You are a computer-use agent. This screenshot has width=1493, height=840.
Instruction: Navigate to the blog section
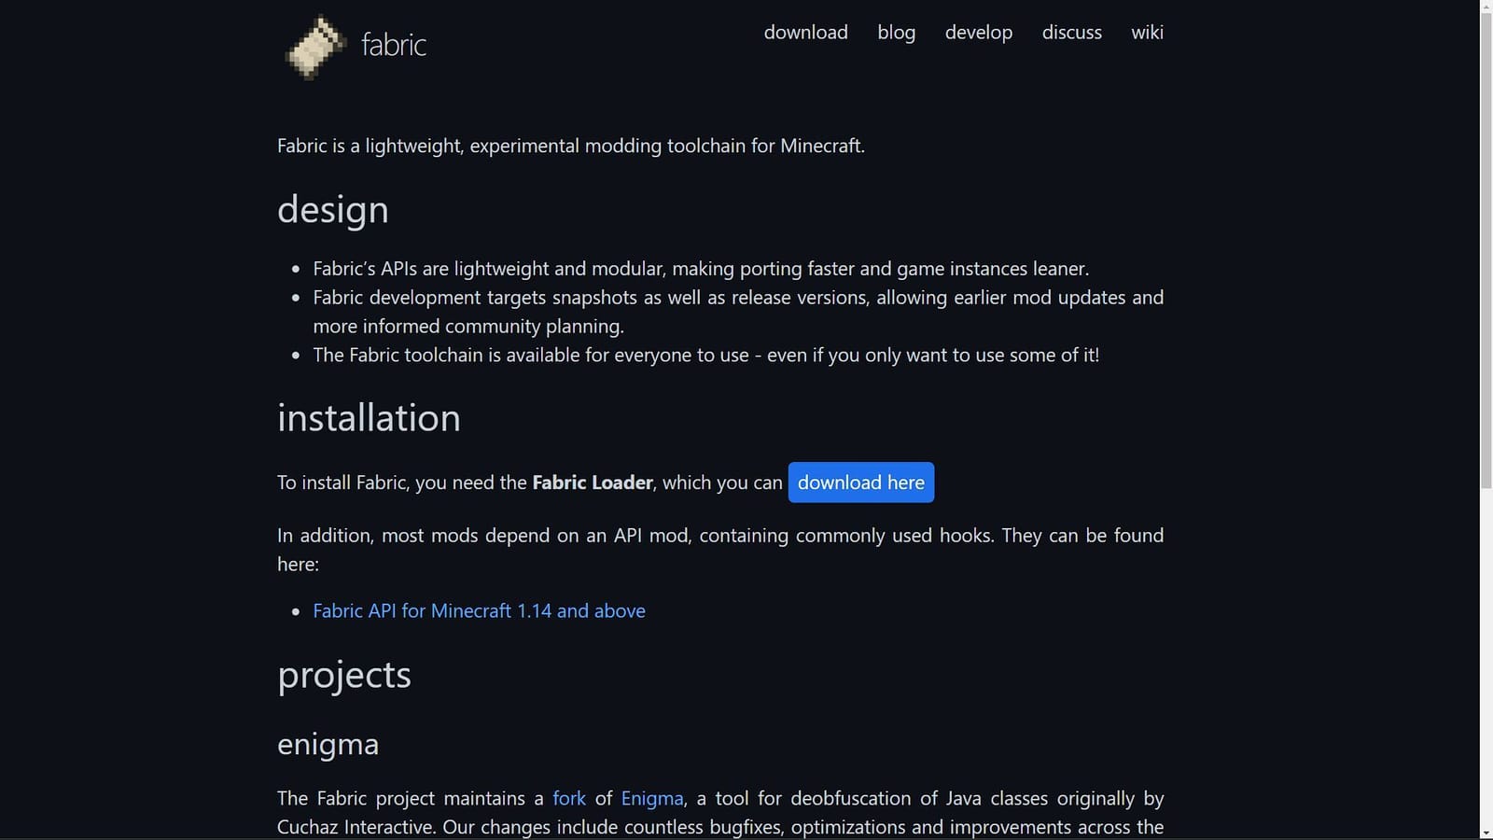[896, 32]
